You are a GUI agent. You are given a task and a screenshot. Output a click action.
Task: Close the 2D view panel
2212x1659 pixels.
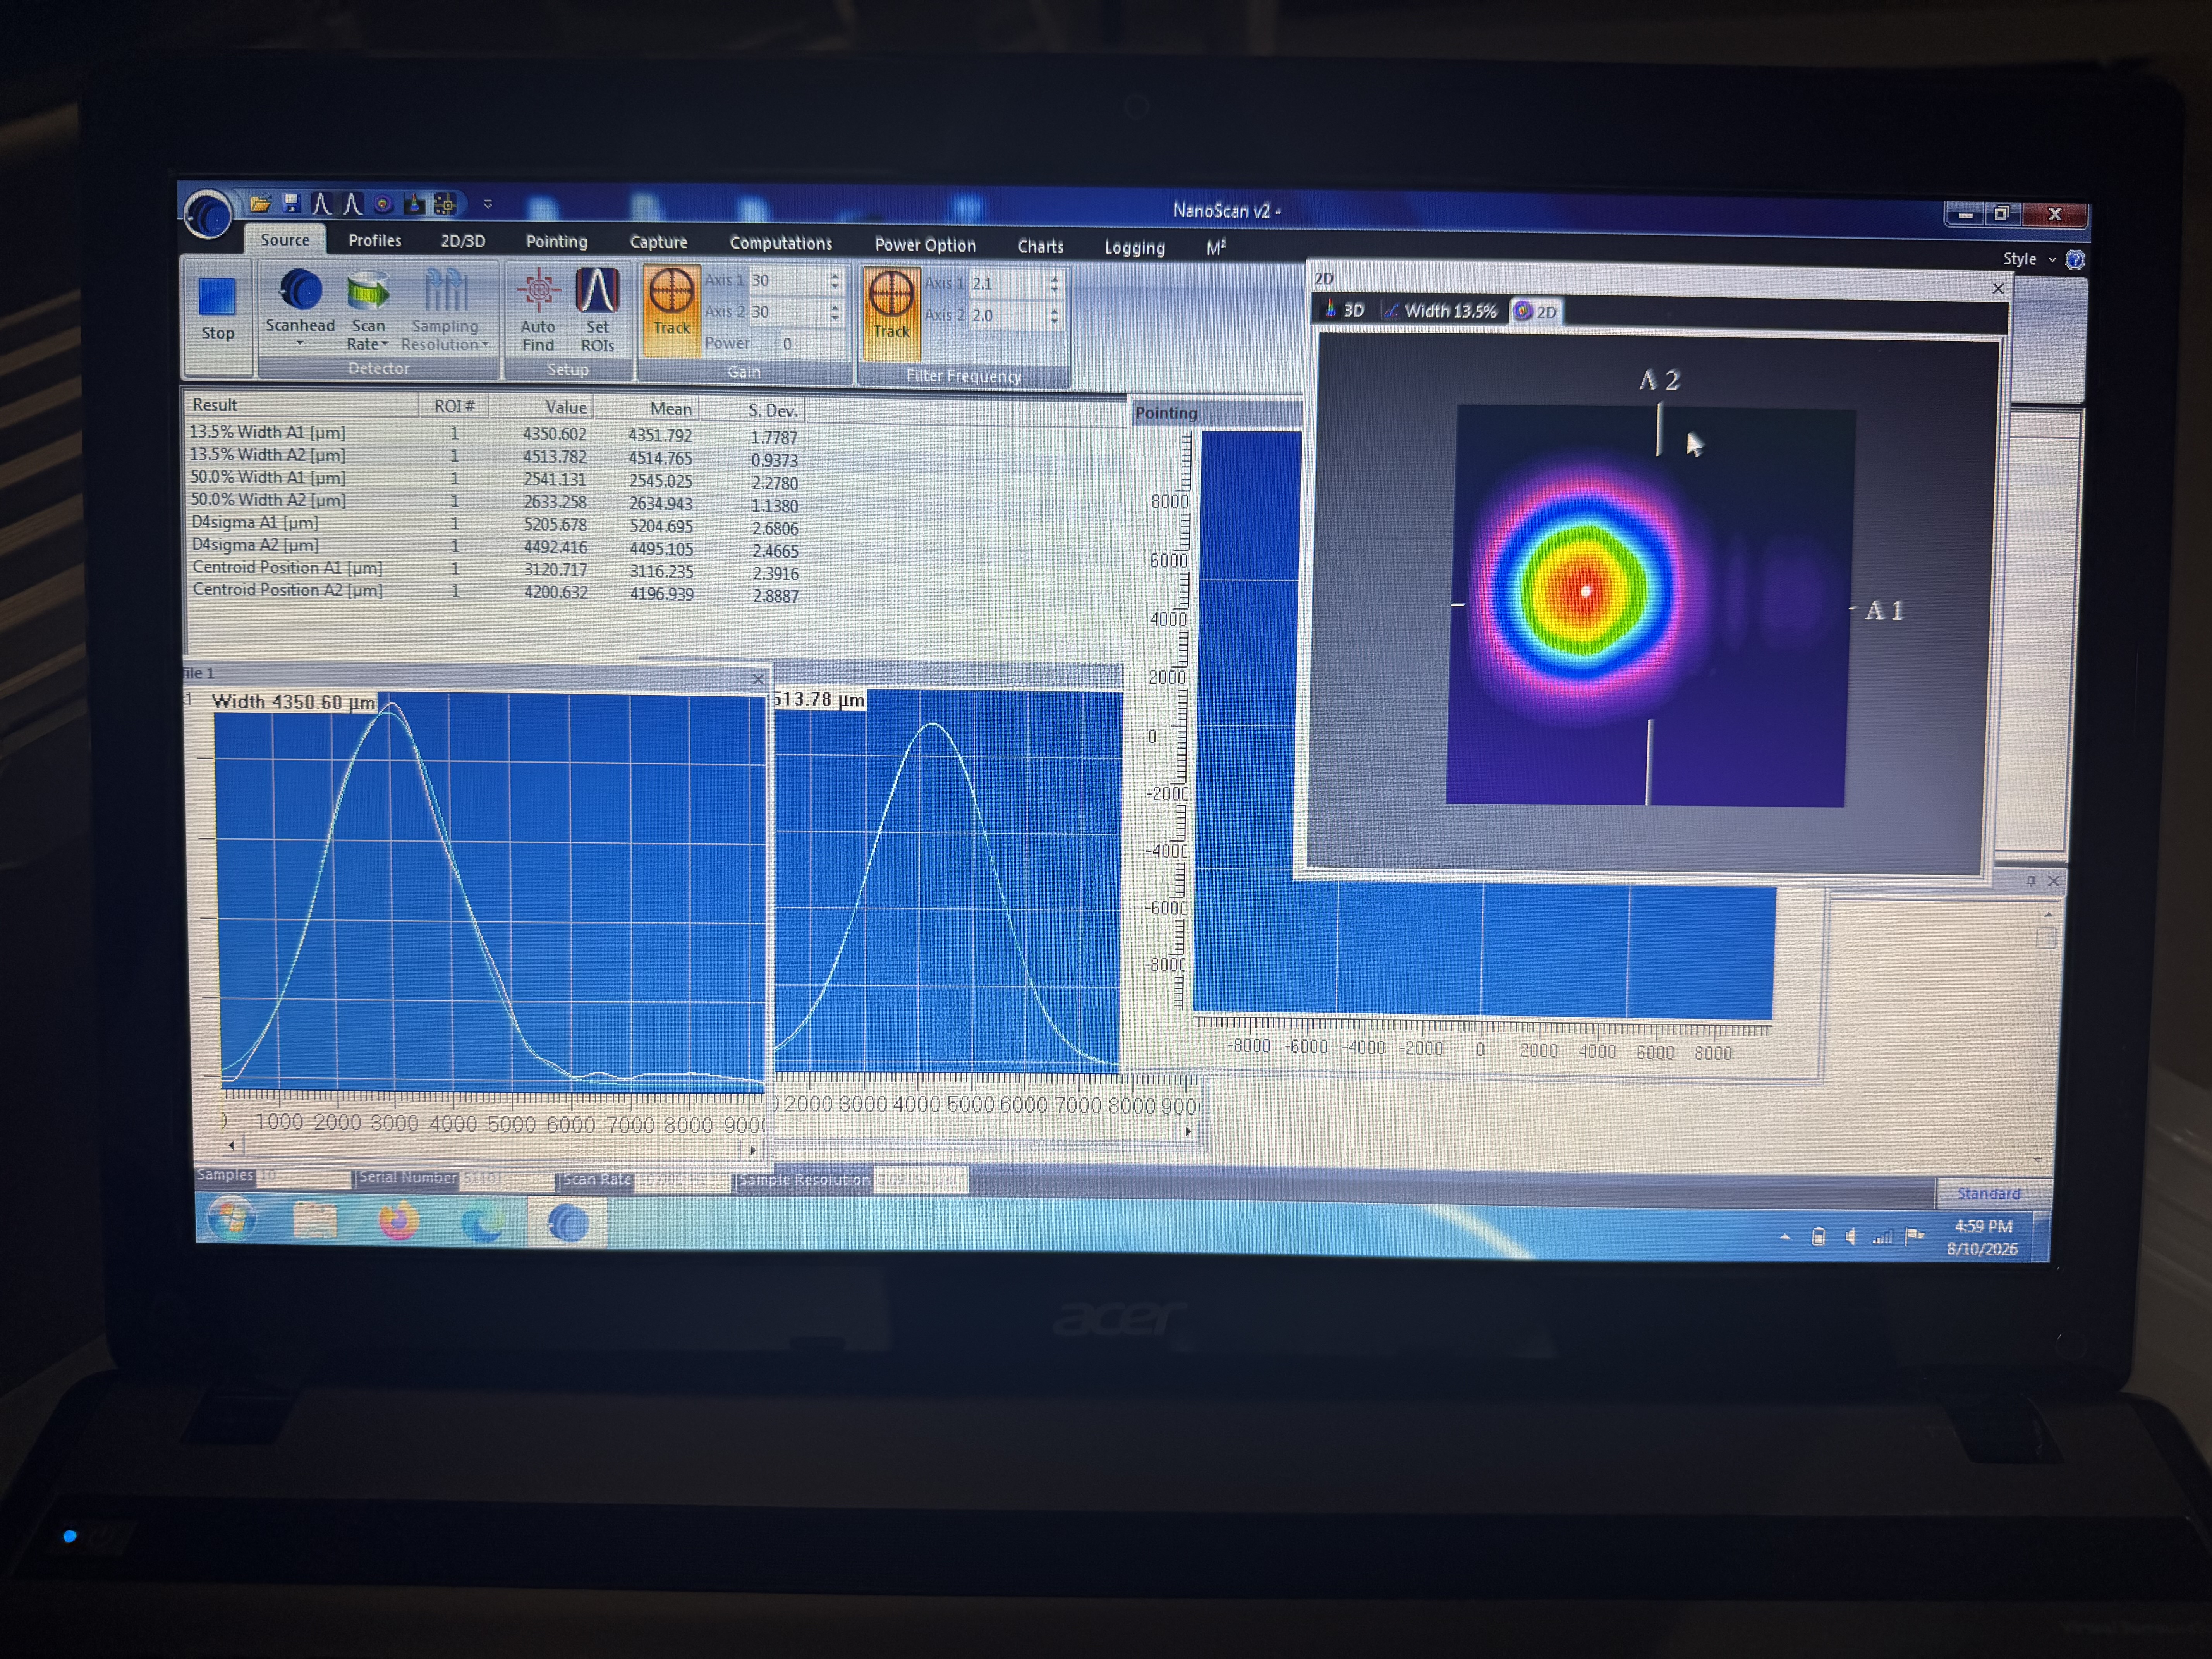pos(1998,289)
